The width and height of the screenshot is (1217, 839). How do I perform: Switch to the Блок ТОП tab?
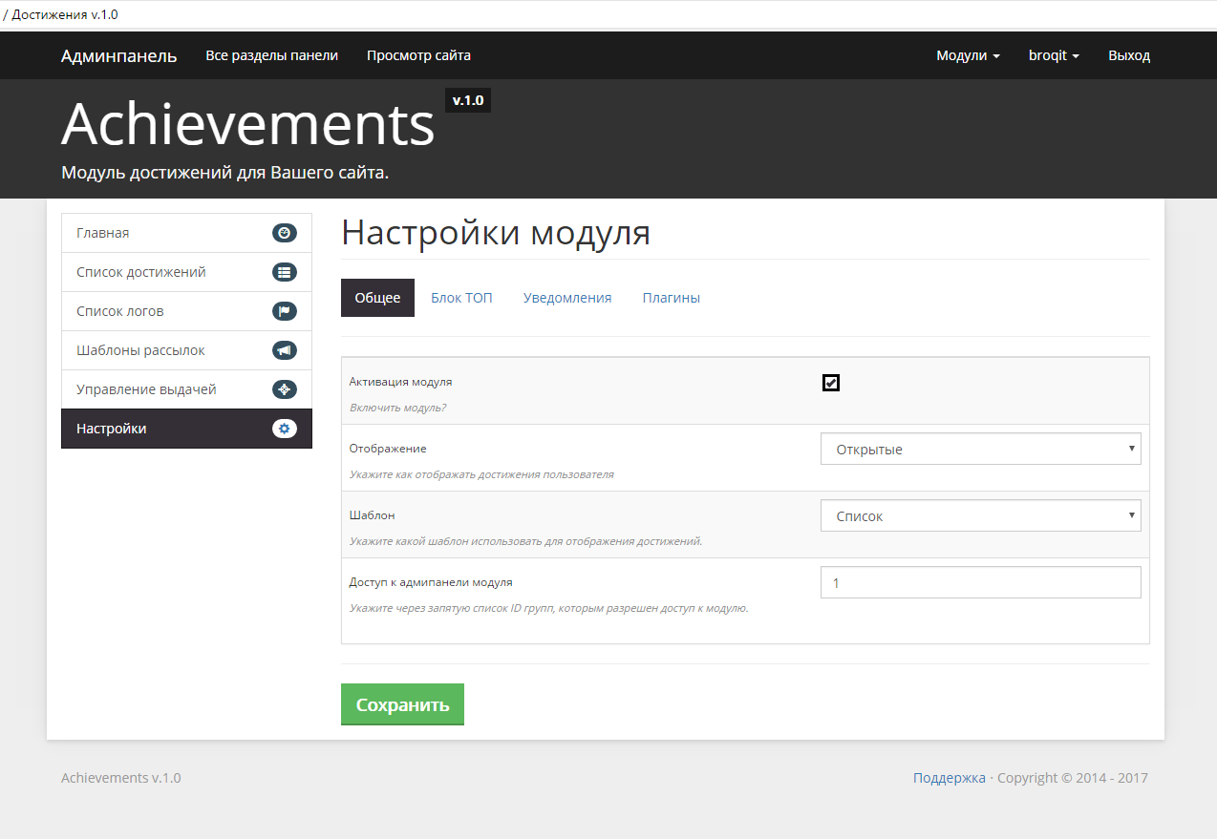pos(461,298)
